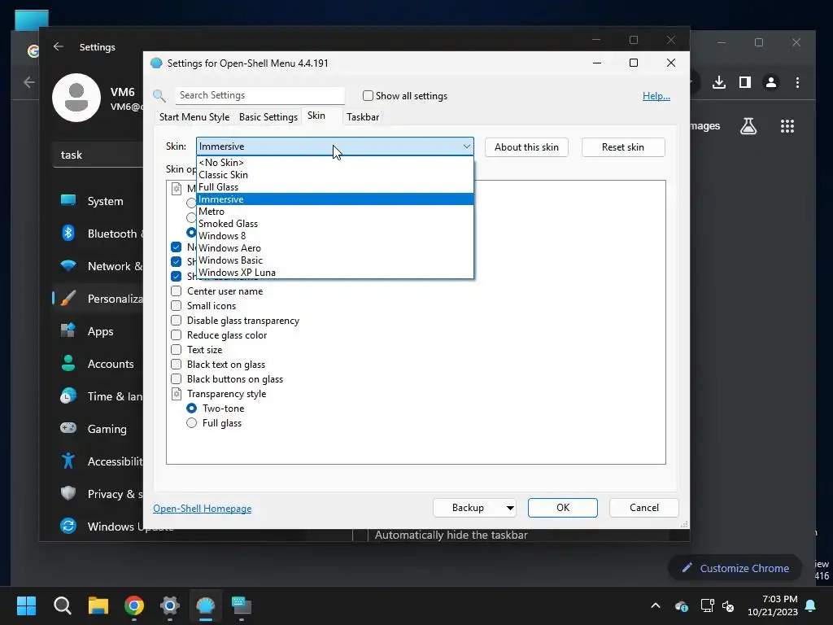The width and height of the screenshot is (833, 625).
Task: Select Two-tone transparency radio button
Action: tap(192, 409)
